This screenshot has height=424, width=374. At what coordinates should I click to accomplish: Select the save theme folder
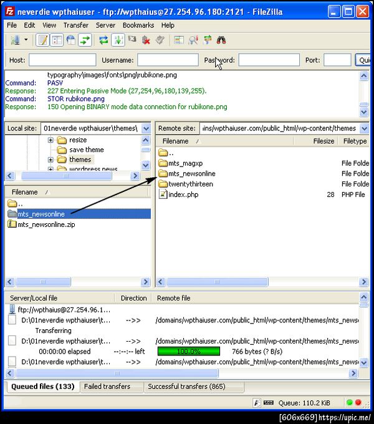tap(80, 150)
